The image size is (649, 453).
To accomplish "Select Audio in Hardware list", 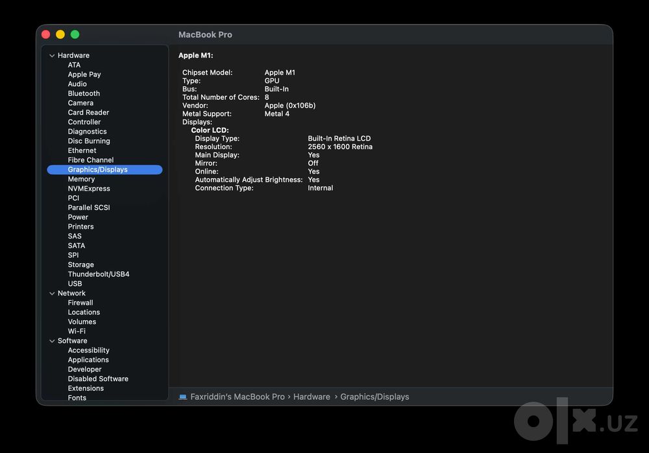I will point(77,84).
